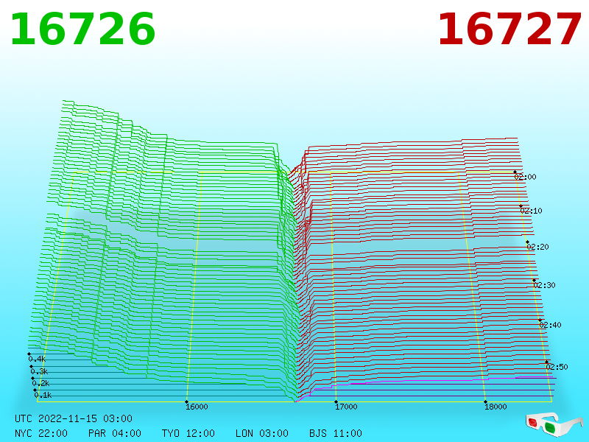The height and width of the screenshot is (442, 589).
Task: Select the 02:10 time axis marker
Action: coord(531,211)
